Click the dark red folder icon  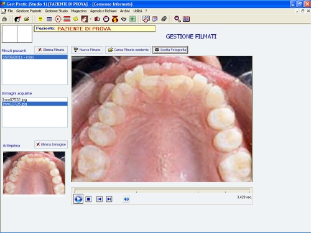(x=97, y=19)
